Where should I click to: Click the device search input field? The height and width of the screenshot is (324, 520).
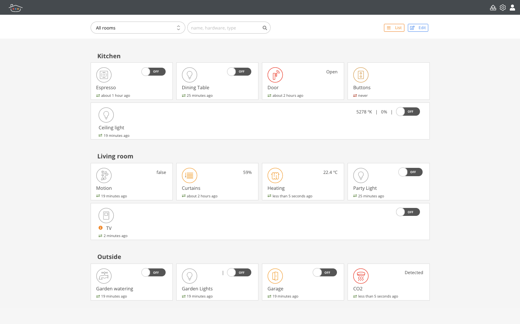click(226, 28)
